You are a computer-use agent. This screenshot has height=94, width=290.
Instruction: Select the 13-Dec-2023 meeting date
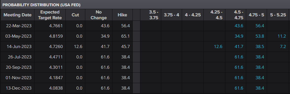[19, 88]
